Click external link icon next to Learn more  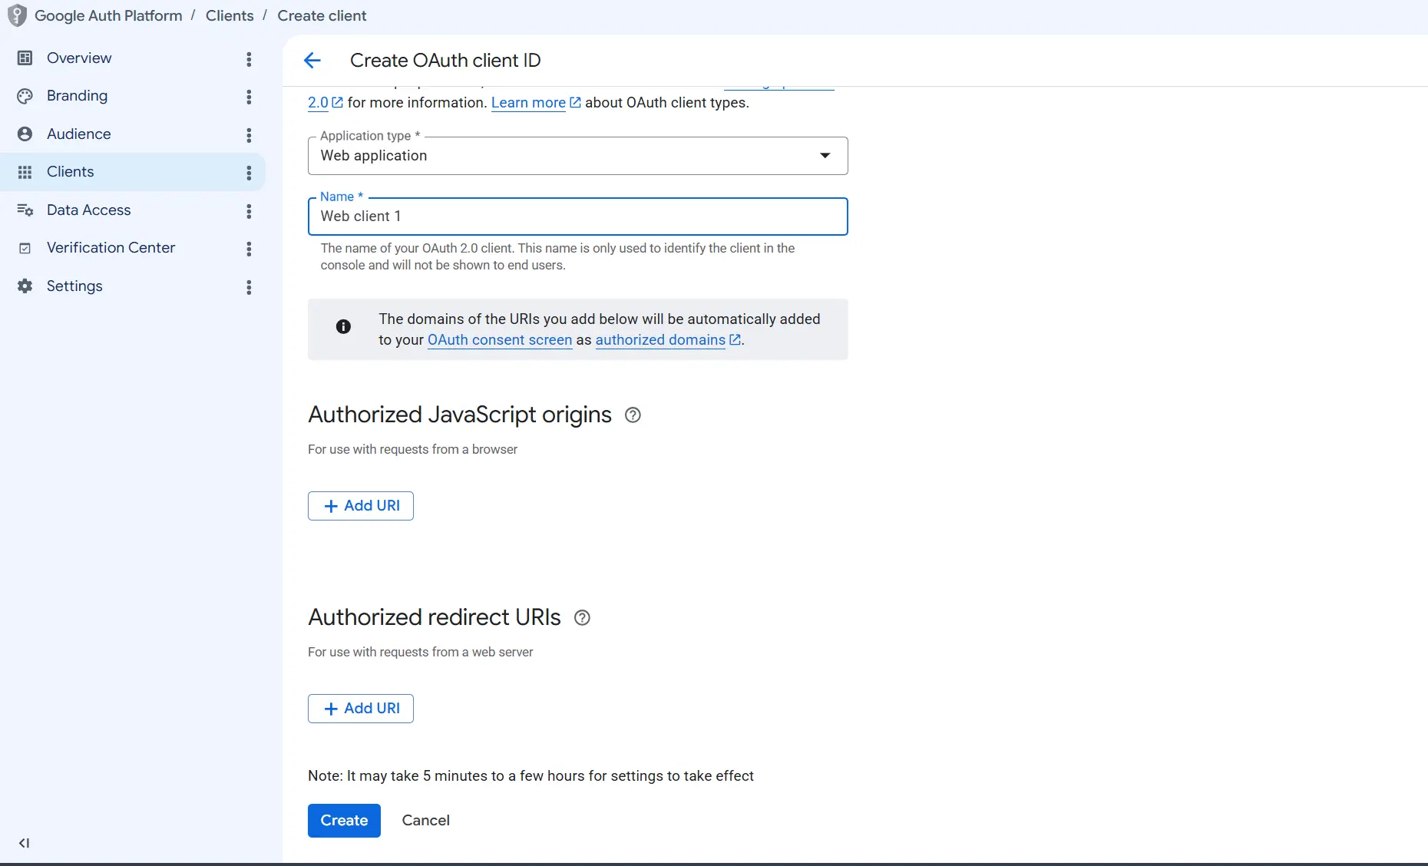[575, 102]
